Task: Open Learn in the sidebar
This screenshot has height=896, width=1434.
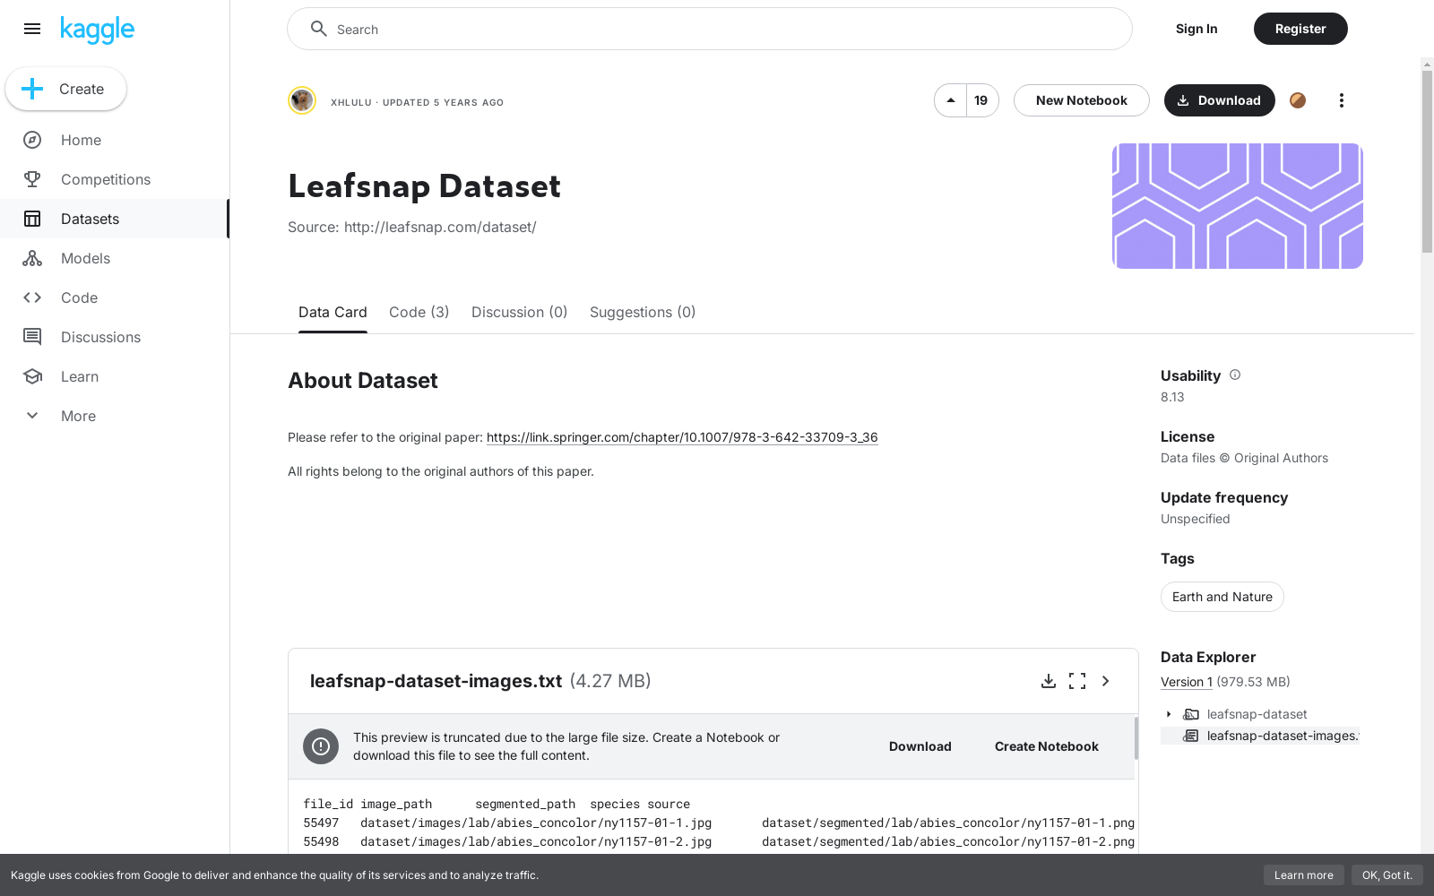Action: pos(115,376)
